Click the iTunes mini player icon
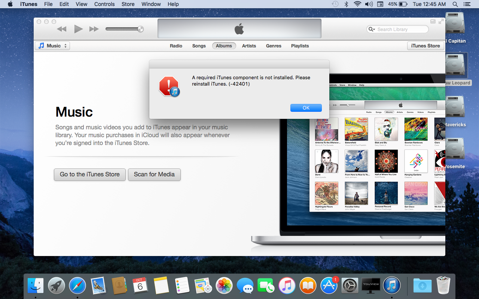 tap(433, 22)
